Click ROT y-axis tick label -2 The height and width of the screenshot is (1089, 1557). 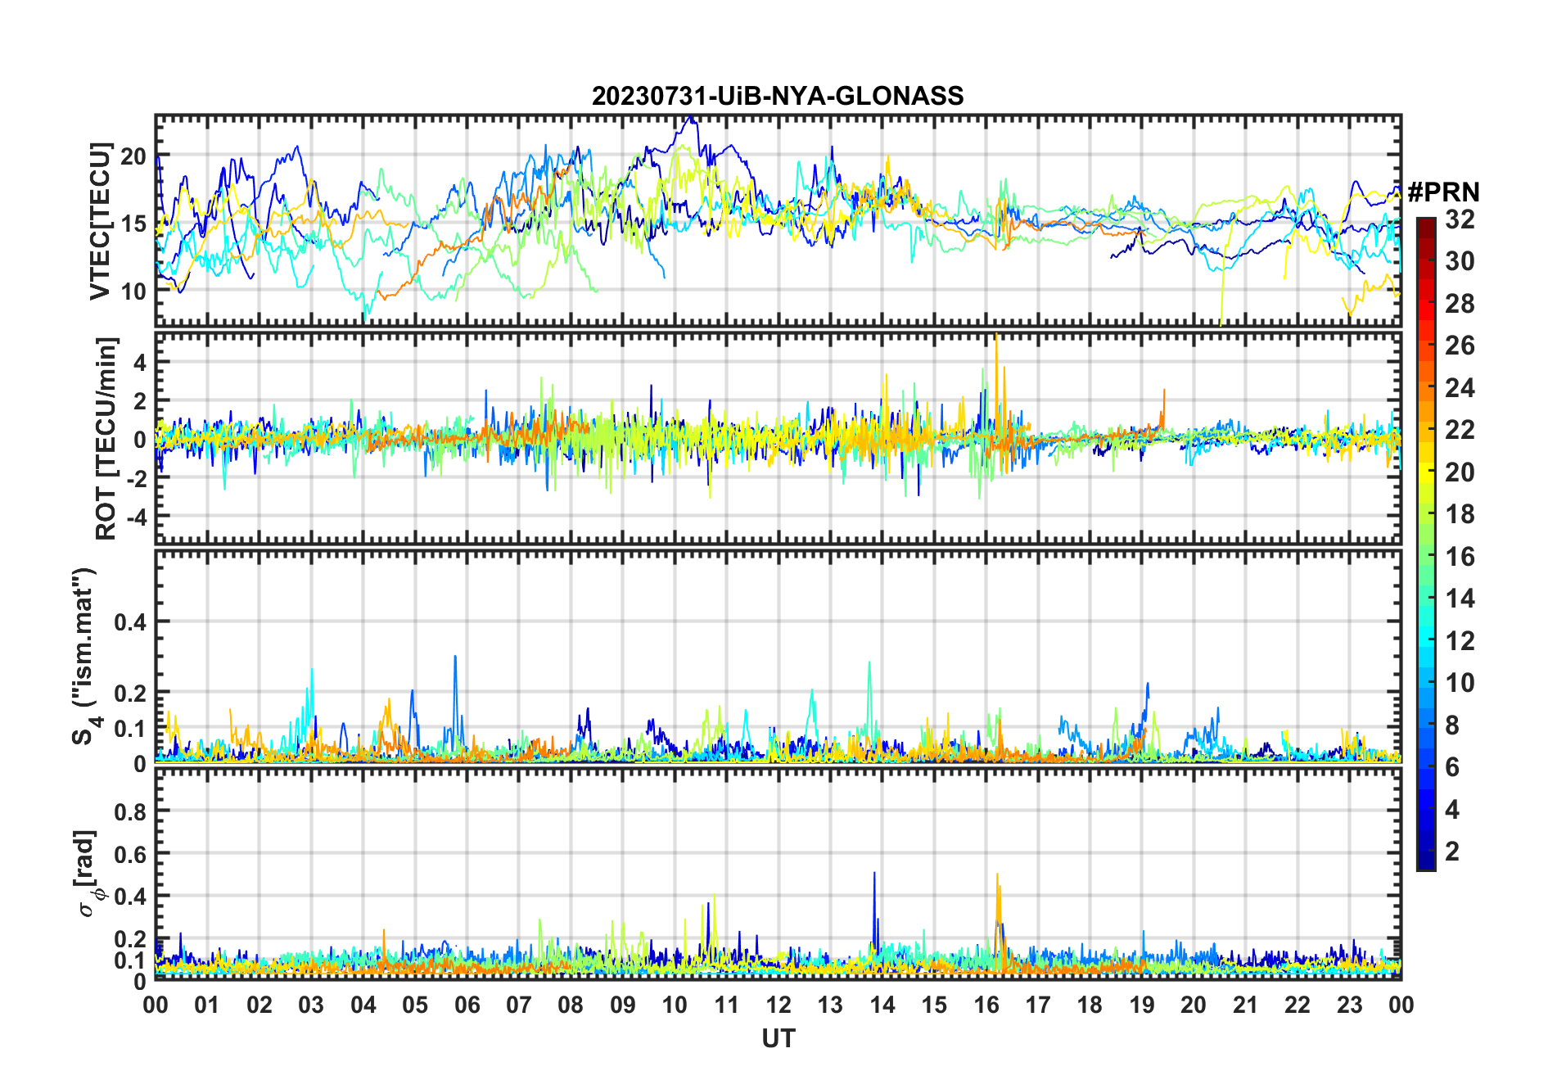pos(136,479)
